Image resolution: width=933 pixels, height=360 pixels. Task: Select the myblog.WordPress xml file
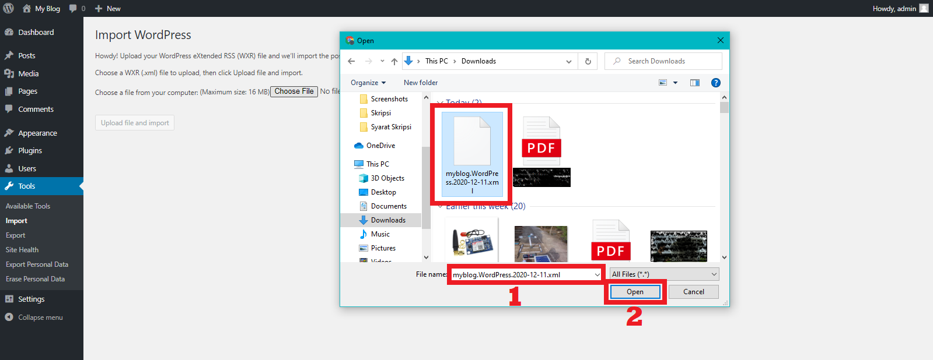[x=472, y=153]
